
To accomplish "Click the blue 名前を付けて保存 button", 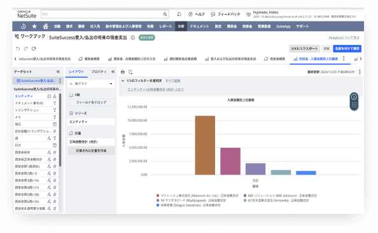I will [347, 49].
